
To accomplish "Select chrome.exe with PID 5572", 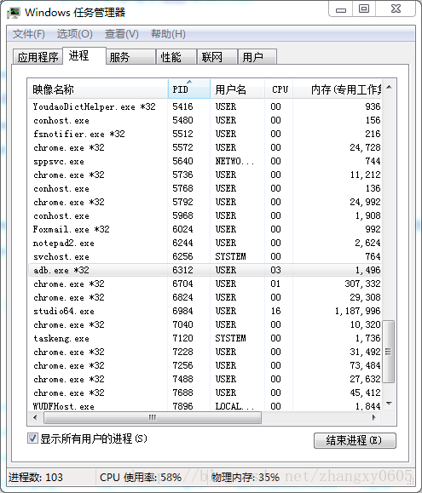I will [x=205, y=147].
